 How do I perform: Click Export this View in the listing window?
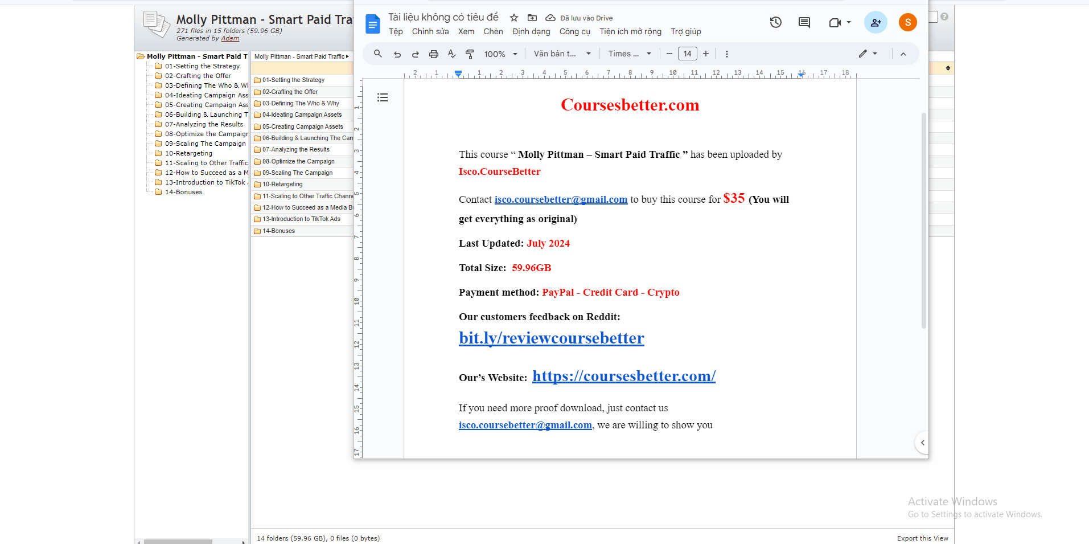922,538
